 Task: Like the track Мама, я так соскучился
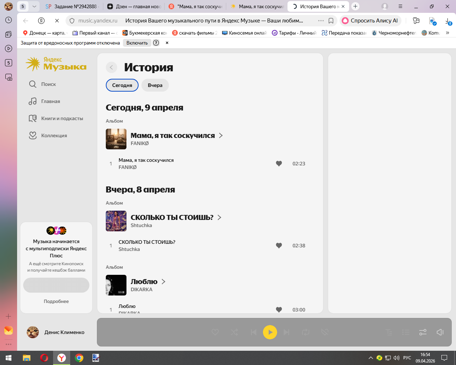coord(279,164)
